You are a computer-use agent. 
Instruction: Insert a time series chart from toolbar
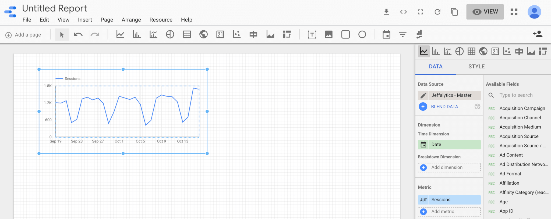click(120, 34)
